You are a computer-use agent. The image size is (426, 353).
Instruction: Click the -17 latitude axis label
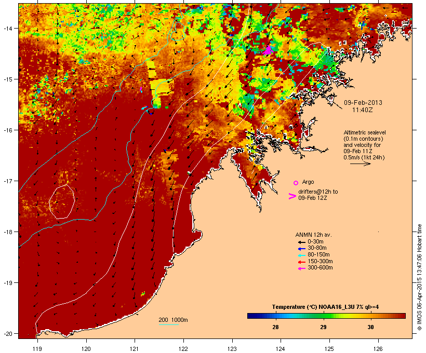[8, 181]
